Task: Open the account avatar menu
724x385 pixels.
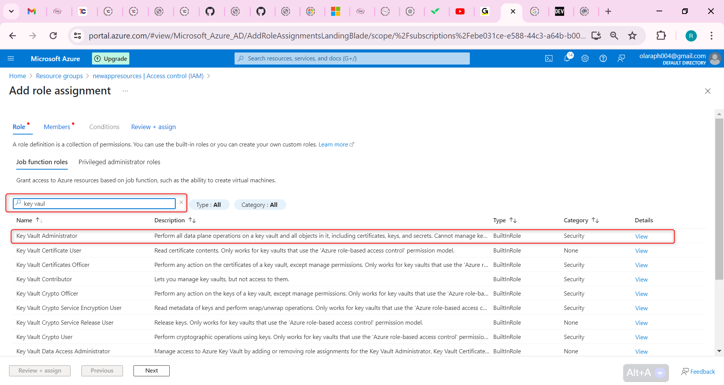Action: click(x=715, y=59)
